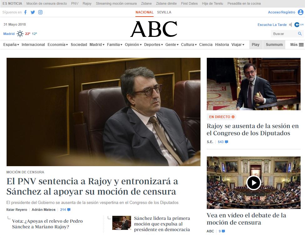Open headline Vea en vídeo el debate

[x=247, y=219]
